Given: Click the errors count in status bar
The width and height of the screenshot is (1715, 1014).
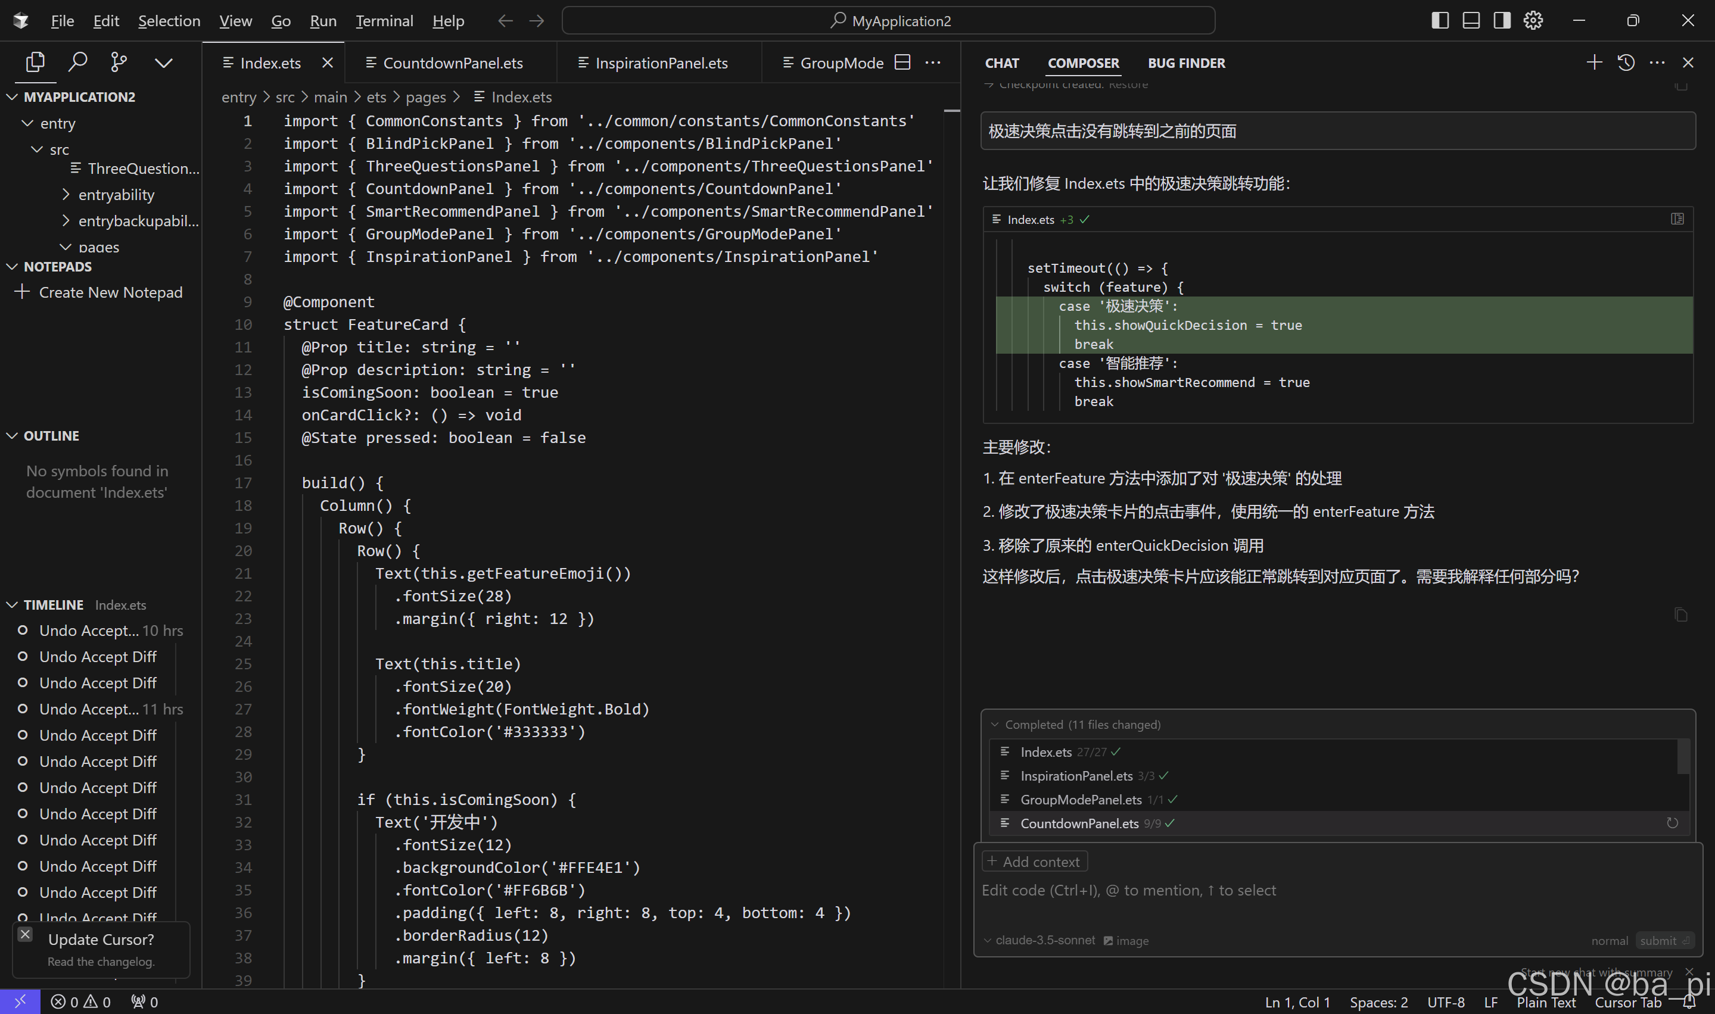Looking at the screenshot, I should [x=66, y=1001].
